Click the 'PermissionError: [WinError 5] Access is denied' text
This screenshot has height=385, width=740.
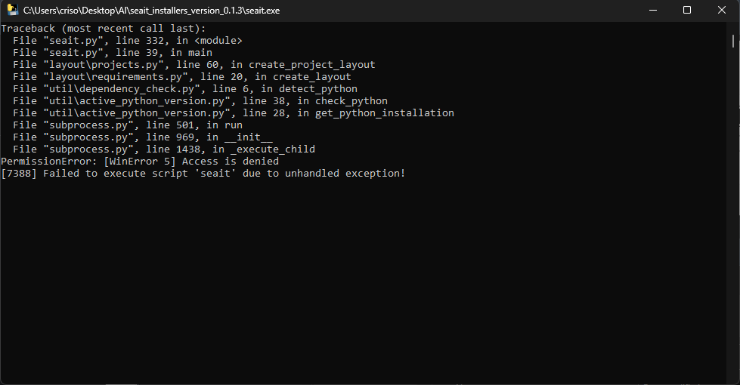(x=140, y=161)
